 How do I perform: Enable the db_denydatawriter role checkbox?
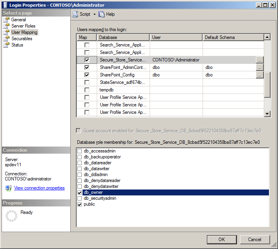click(80, 186)
